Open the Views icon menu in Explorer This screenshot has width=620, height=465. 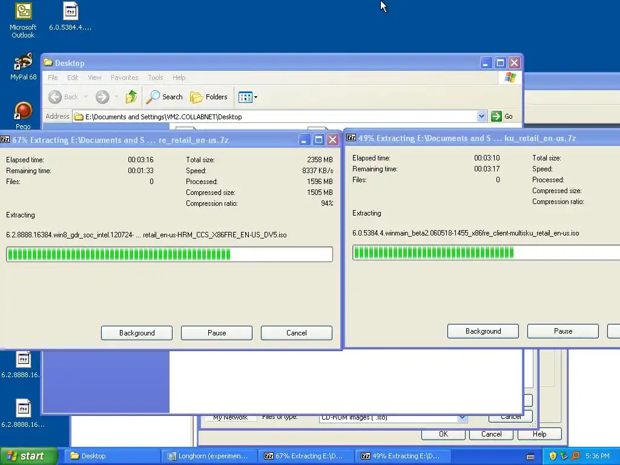tap(248, 97)
